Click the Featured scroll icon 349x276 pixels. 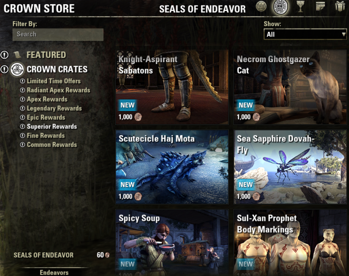[17, 55]
